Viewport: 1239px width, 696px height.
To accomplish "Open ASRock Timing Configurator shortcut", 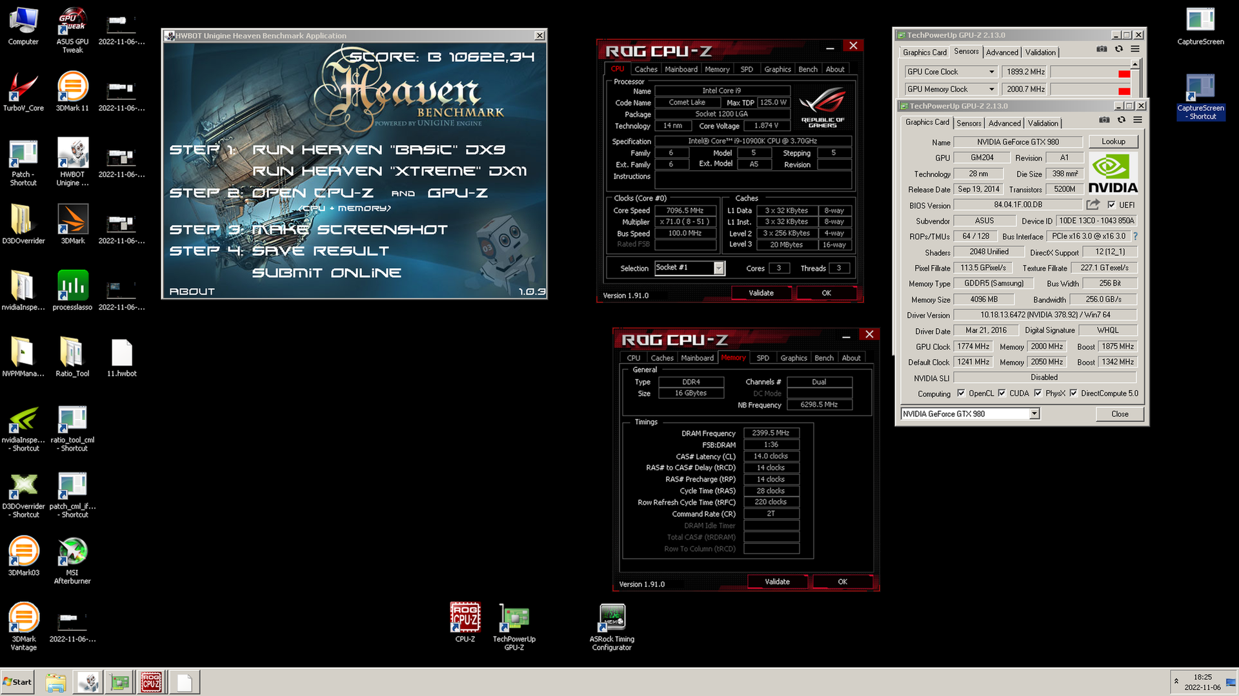I will coord(612,627).
